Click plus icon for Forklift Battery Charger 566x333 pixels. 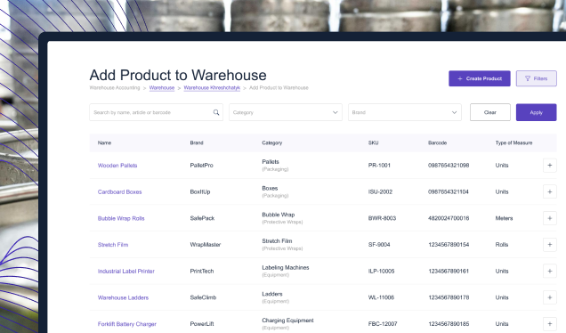coord(549,324)
